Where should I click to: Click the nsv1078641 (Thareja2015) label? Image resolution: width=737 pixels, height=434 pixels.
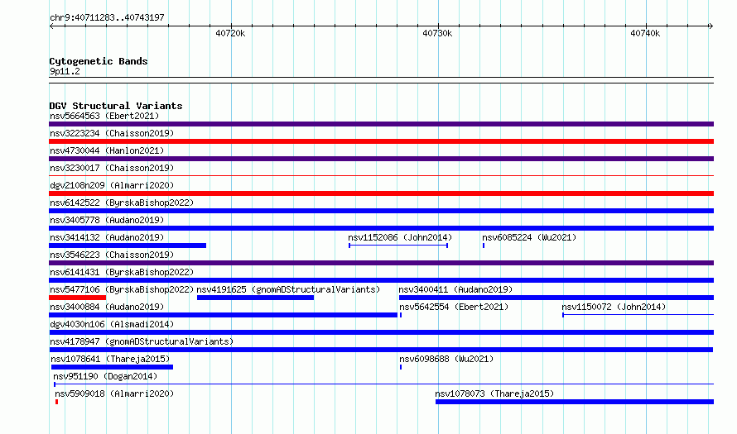coord(110,359)
